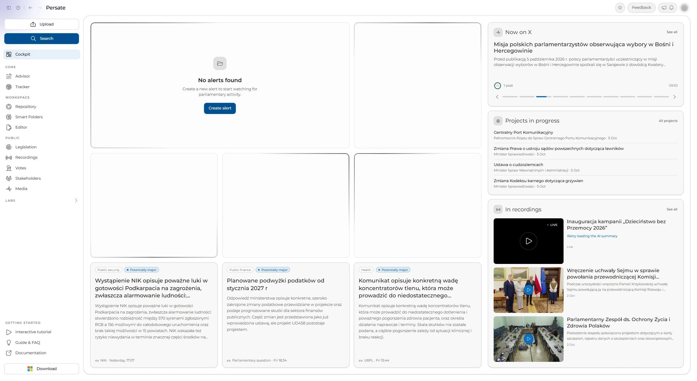Jump to last Now on X carousel segment
The height and width of the screenshot is (381, 697).
click(x=661, y=97)
